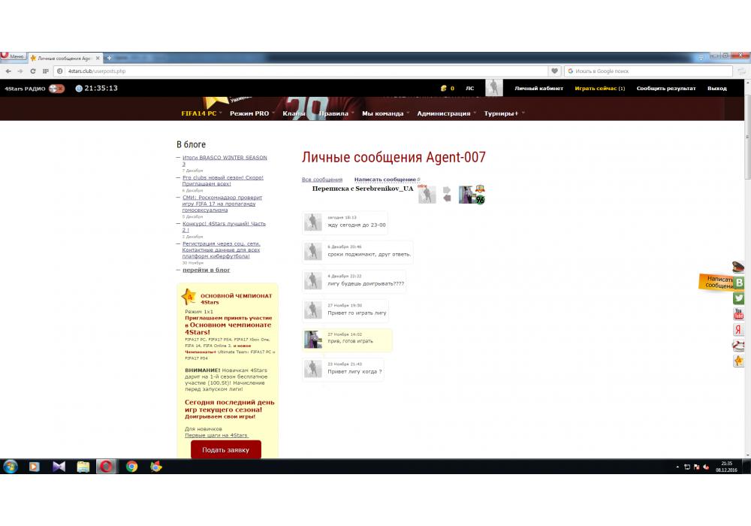751x526 pixels.
Task: Launch Chrome from the Windows taskbar
Action: (x=131, y=467)
